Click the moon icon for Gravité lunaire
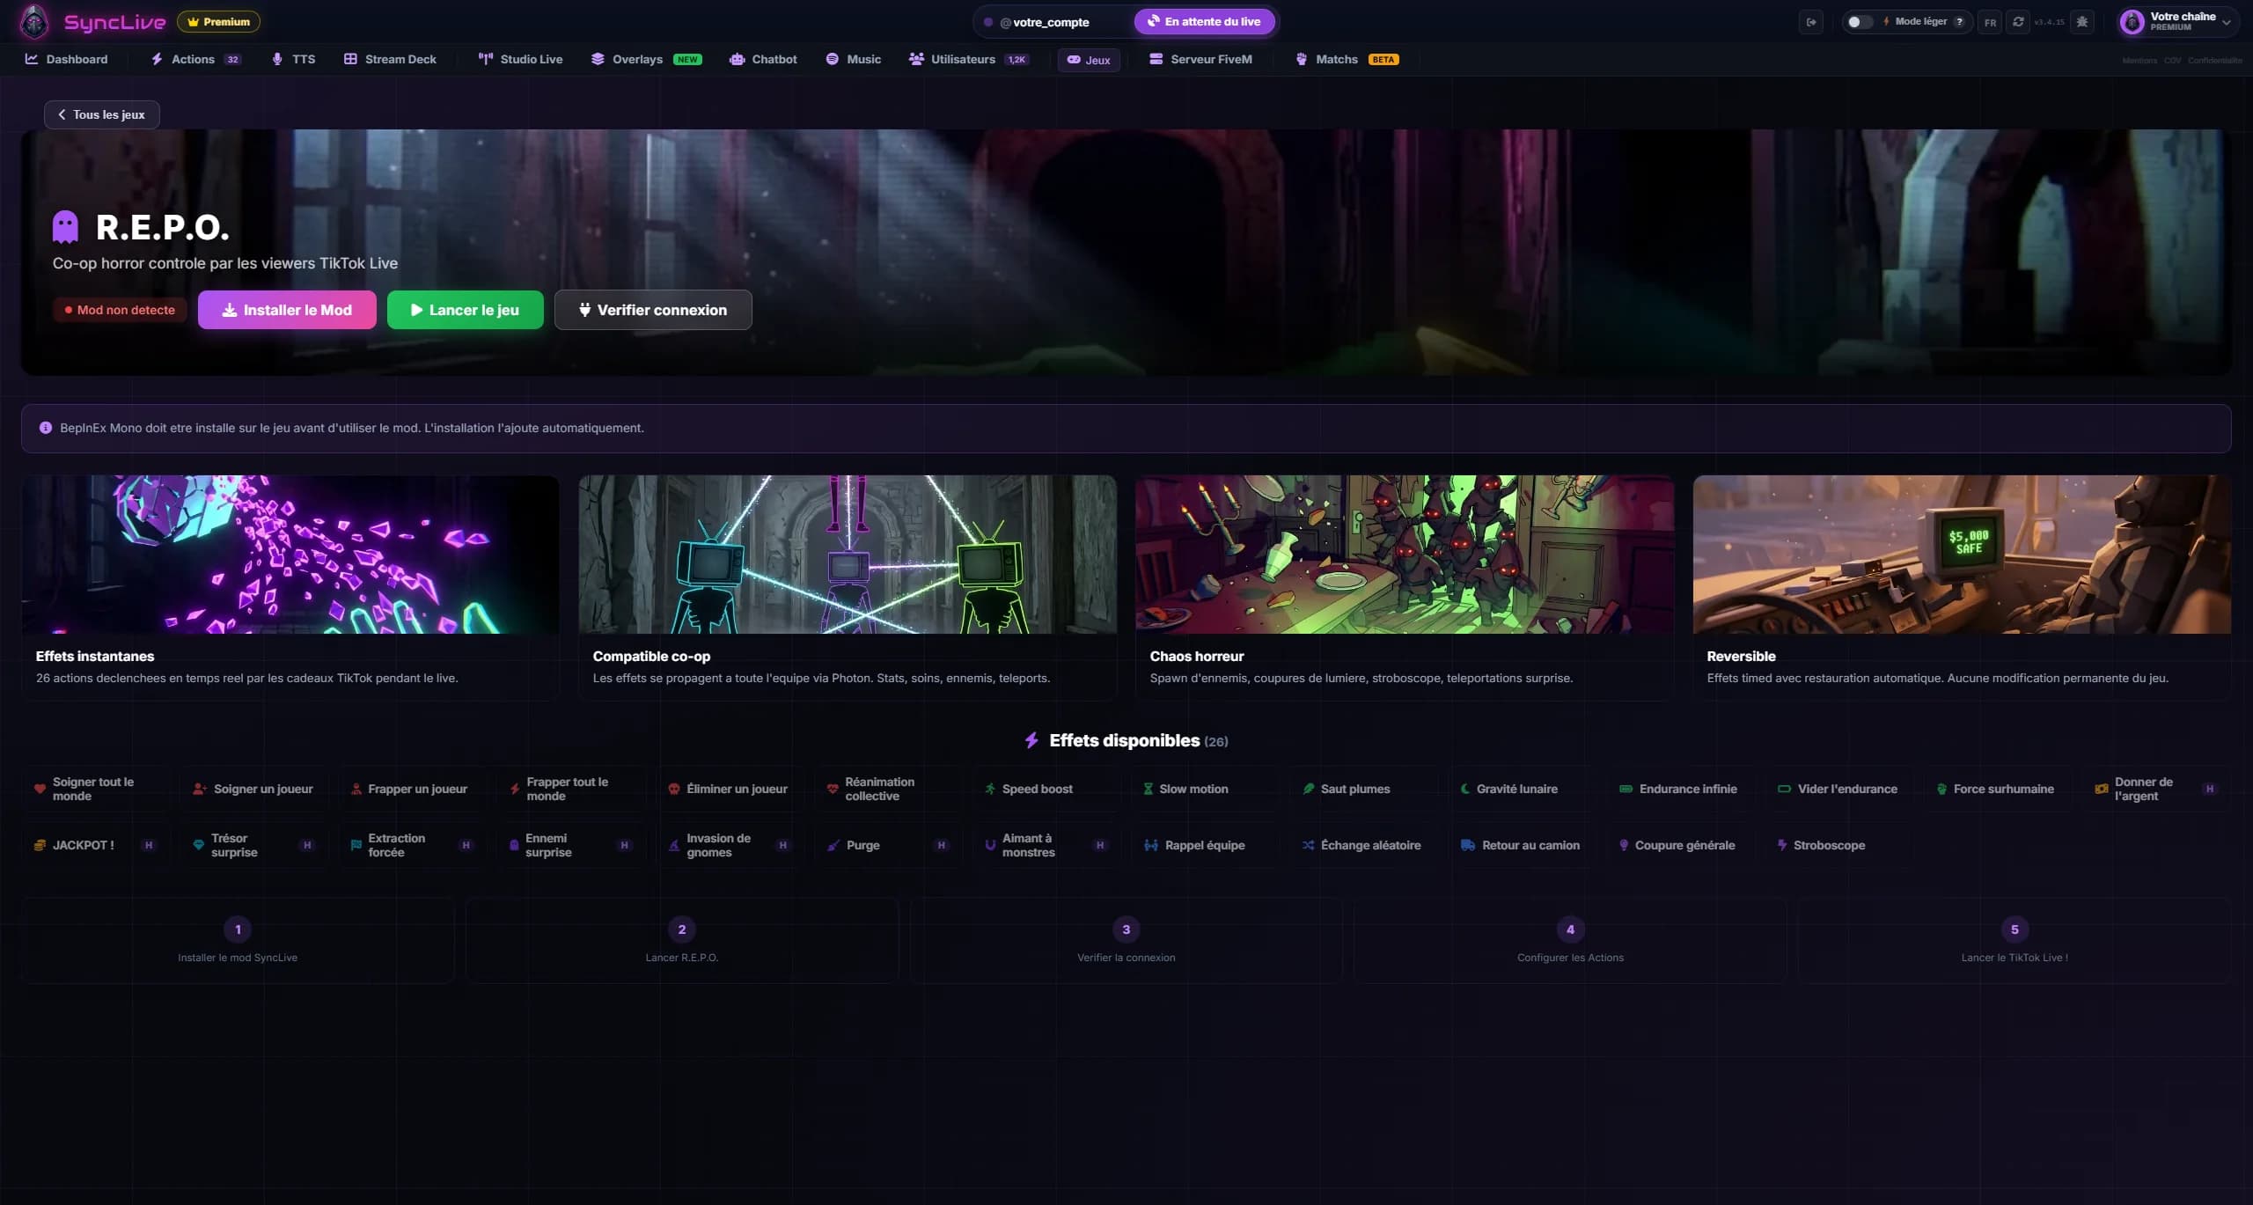The image size is (2253, 1205). (x=1464, y=789)
